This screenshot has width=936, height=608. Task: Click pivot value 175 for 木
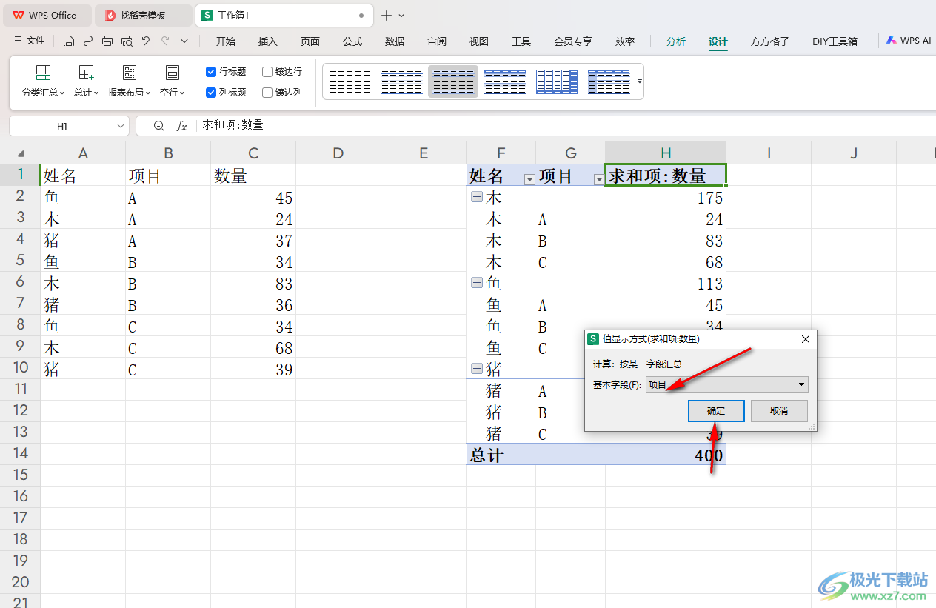pos(709,198)
